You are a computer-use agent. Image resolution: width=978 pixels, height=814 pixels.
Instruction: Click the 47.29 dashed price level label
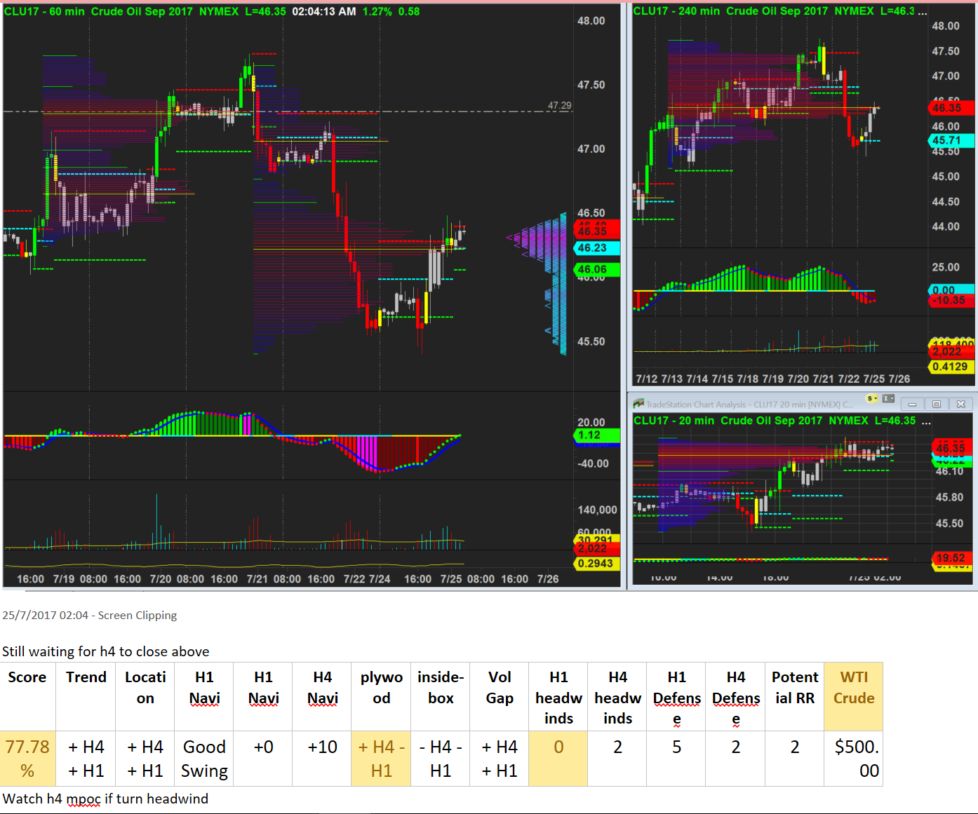click(559, 106)
